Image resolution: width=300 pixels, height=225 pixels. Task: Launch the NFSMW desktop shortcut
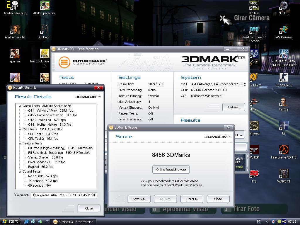click(x=254, y=8)
